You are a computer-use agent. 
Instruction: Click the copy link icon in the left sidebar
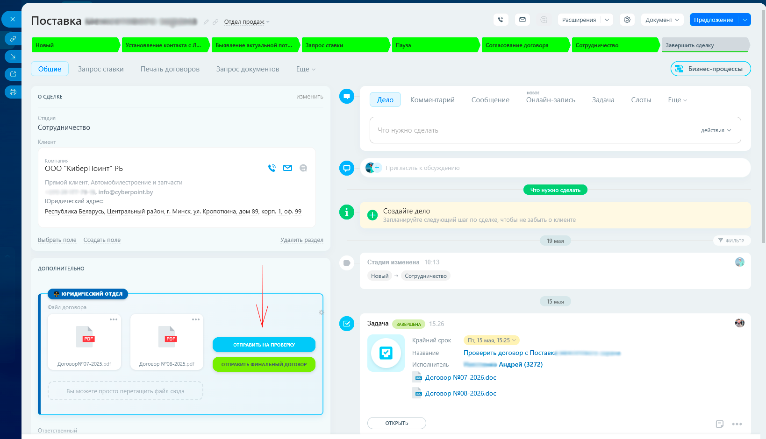point(13,39)
